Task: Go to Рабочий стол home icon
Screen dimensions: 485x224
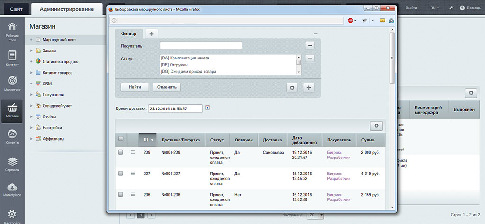Action: [12, 30]
